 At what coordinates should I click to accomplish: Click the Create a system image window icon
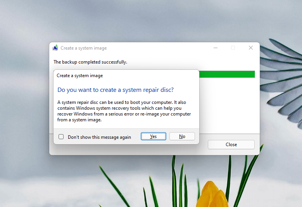[55, 48]
